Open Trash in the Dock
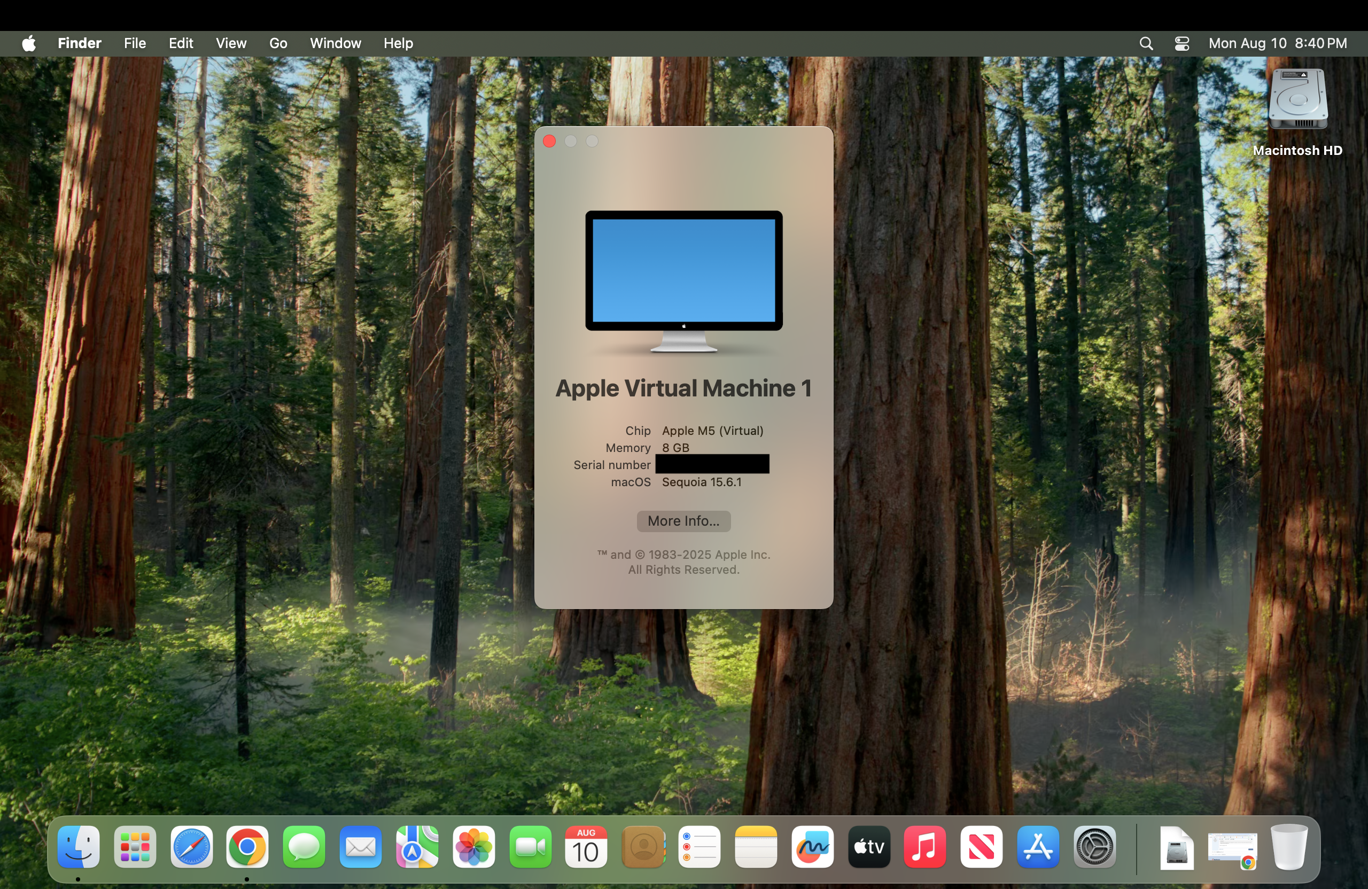This screenshot has height=889, width=1368. click(x=1289, y=846)
